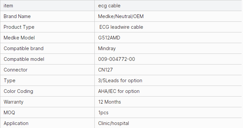Select 'AHA/IEC for option' text
243x128 pixels.
119,91
